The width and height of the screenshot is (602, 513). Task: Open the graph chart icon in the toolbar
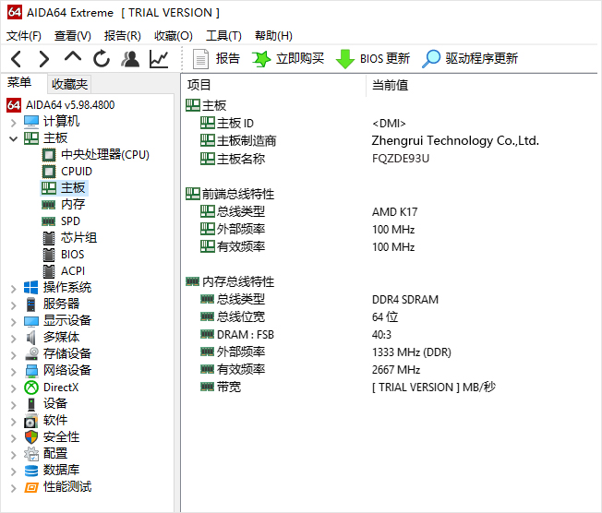click(x=159, y=59)
